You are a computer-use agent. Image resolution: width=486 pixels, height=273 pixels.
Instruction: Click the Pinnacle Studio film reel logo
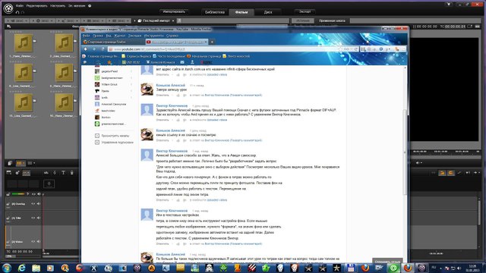click(8, 8)
